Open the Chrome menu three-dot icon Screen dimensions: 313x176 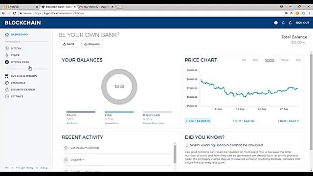[x=310, y=13]
